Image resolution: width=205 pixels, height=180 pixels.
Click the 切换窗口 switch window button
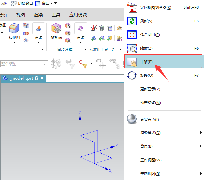coord(22,3)
